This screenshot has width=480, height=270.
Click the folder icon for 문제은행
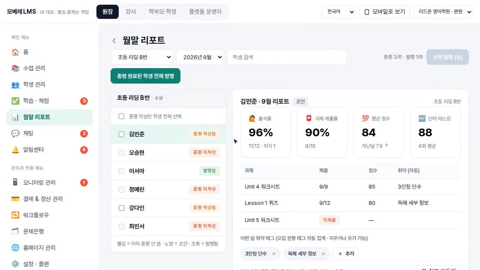click(15, 231)
